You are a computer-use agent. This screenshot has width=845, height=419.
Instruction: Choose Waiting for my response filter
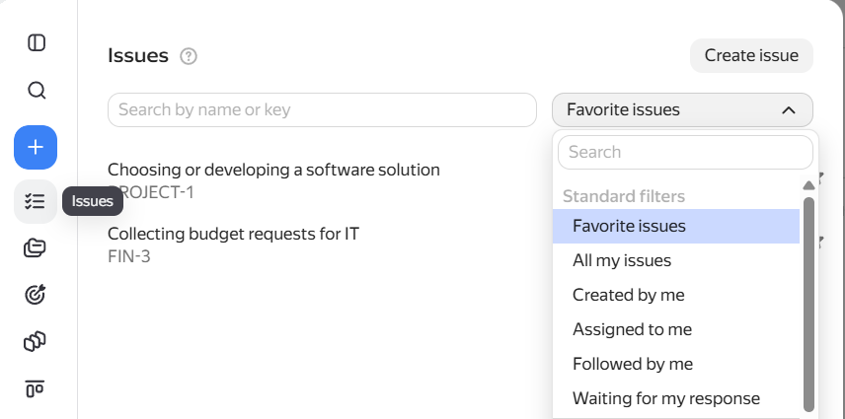coord(676,398)
